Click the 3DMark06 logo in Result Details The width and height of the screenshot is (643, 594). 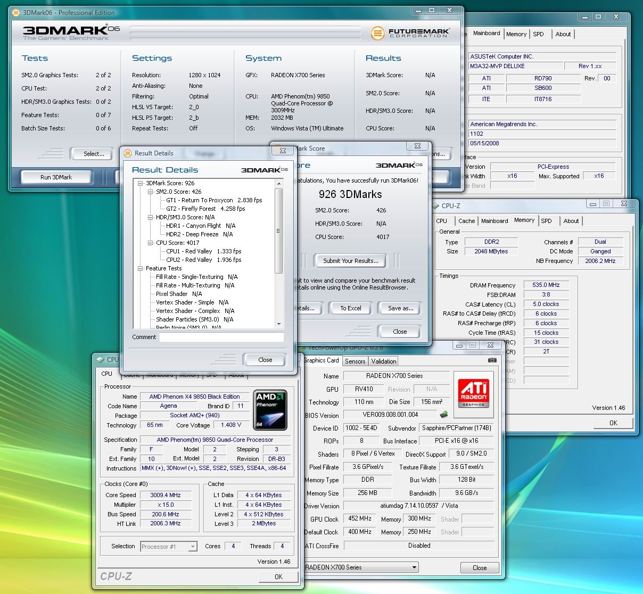(x=265, y=170)
